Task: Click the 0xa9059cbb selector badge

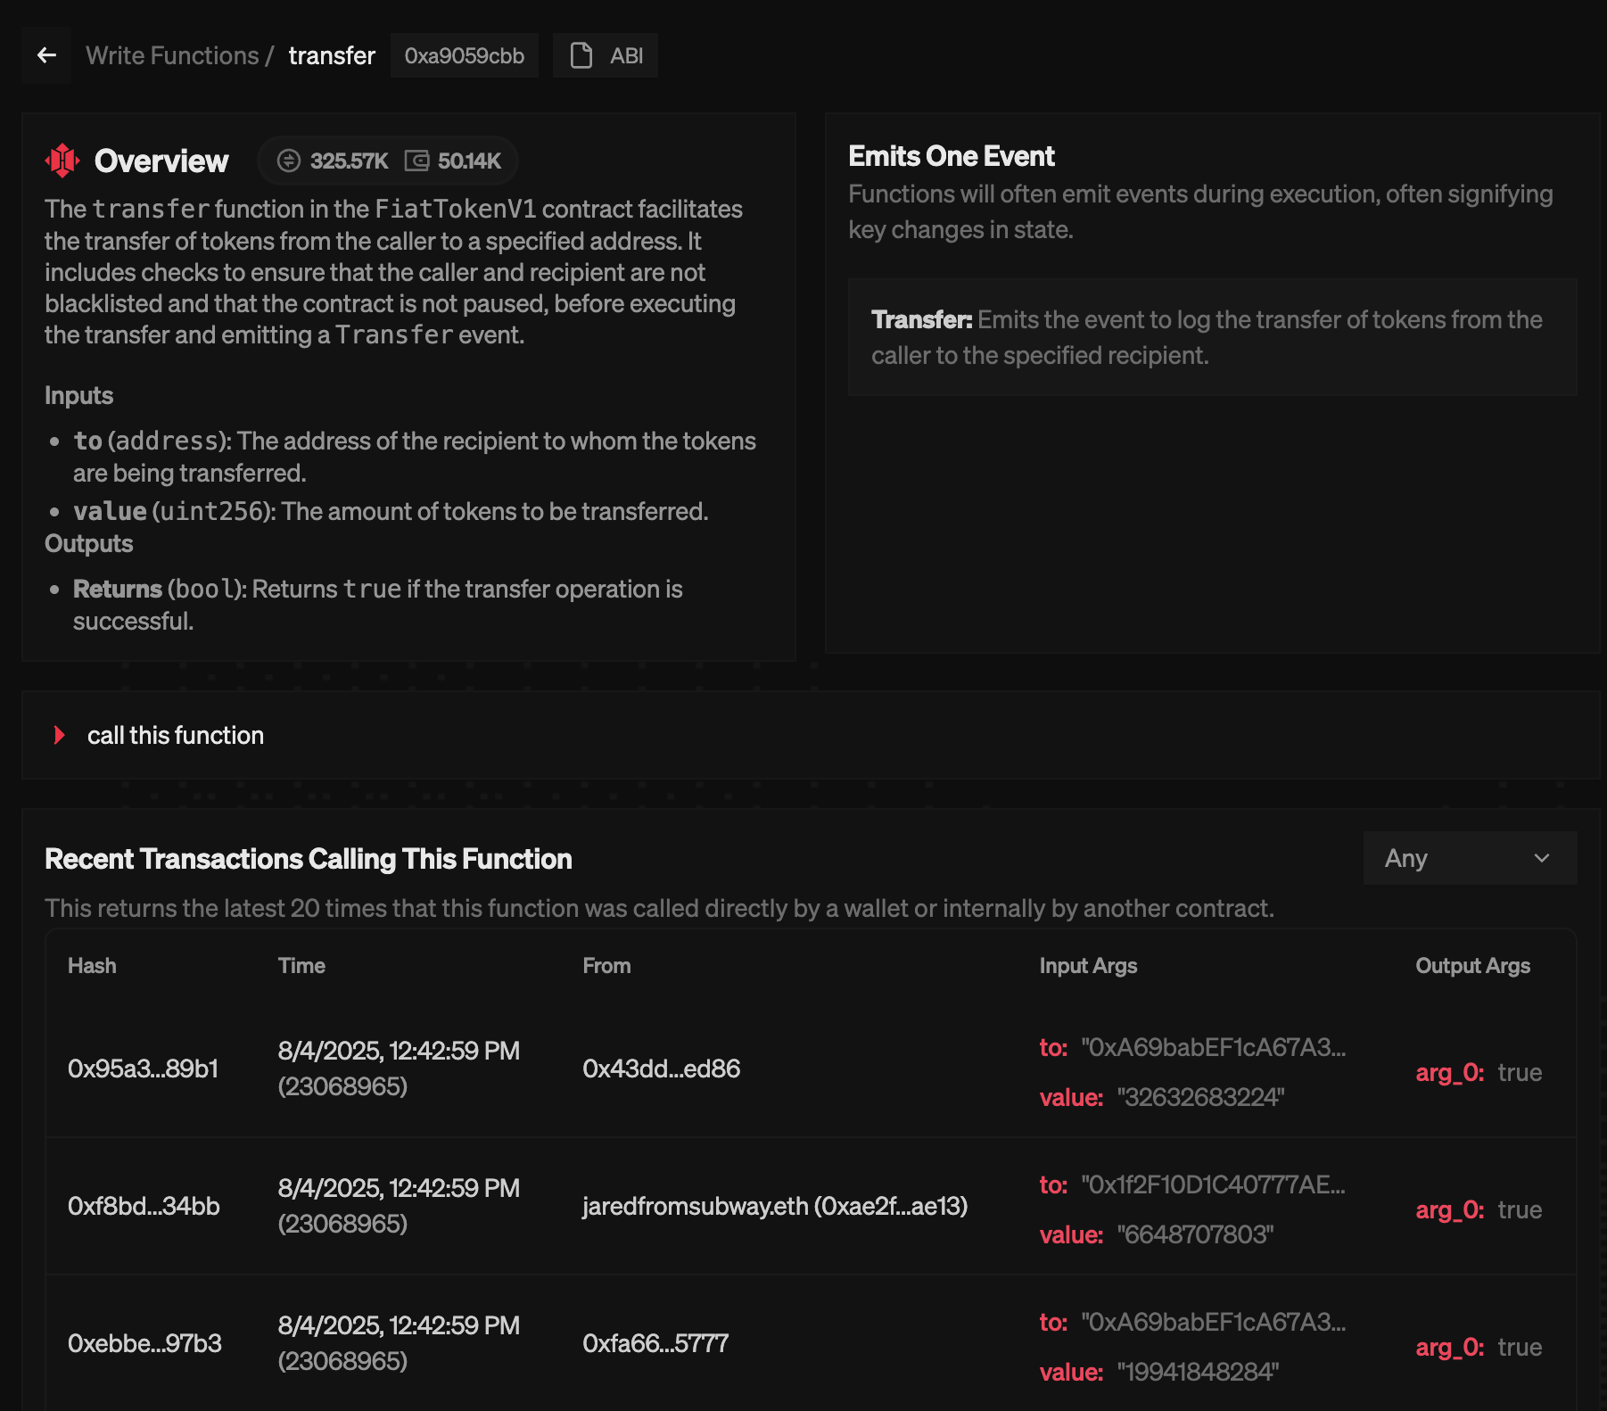Action: [464, 55]
